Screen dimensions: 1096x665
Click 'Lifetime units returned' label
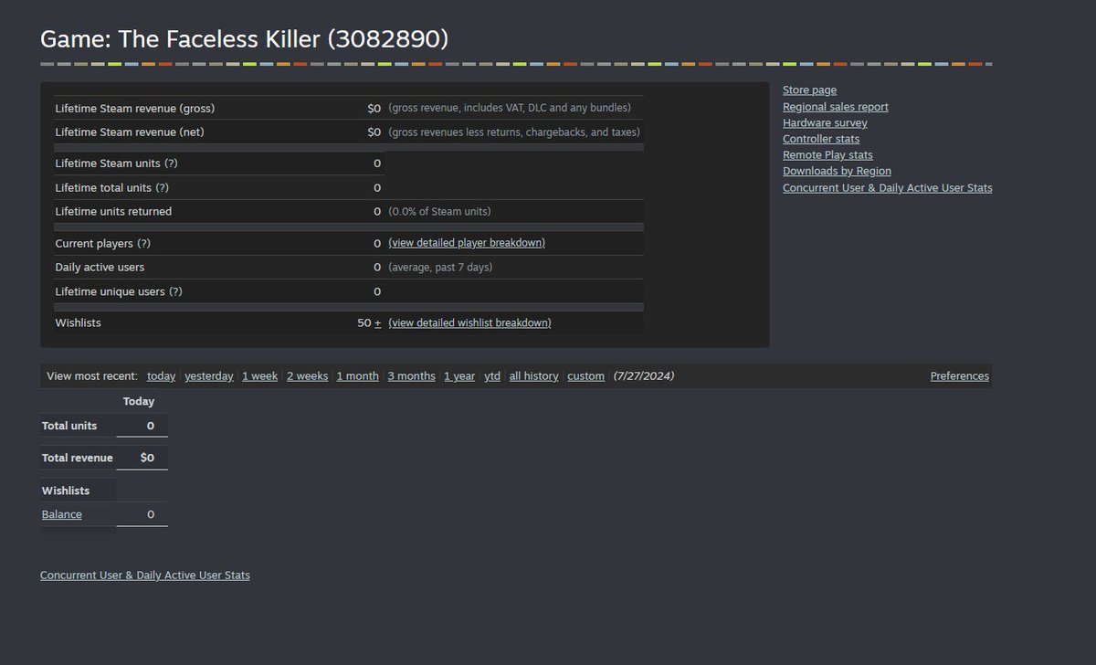coord(113,212)
